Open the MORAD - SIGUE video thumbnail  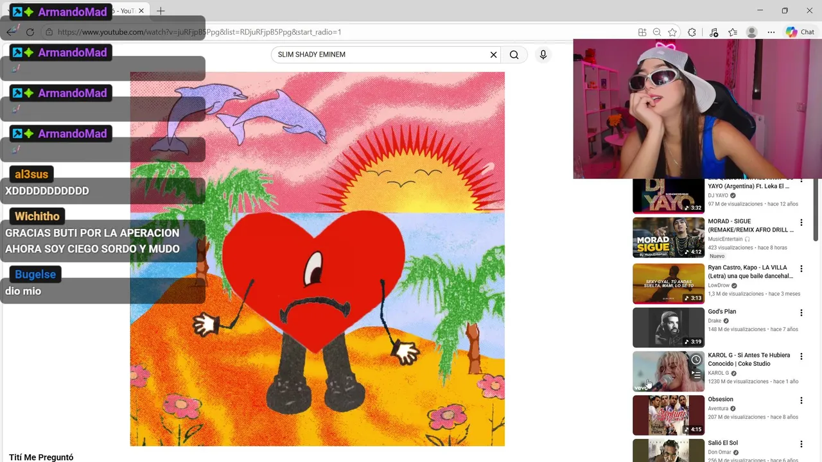[x=669, y=238]
